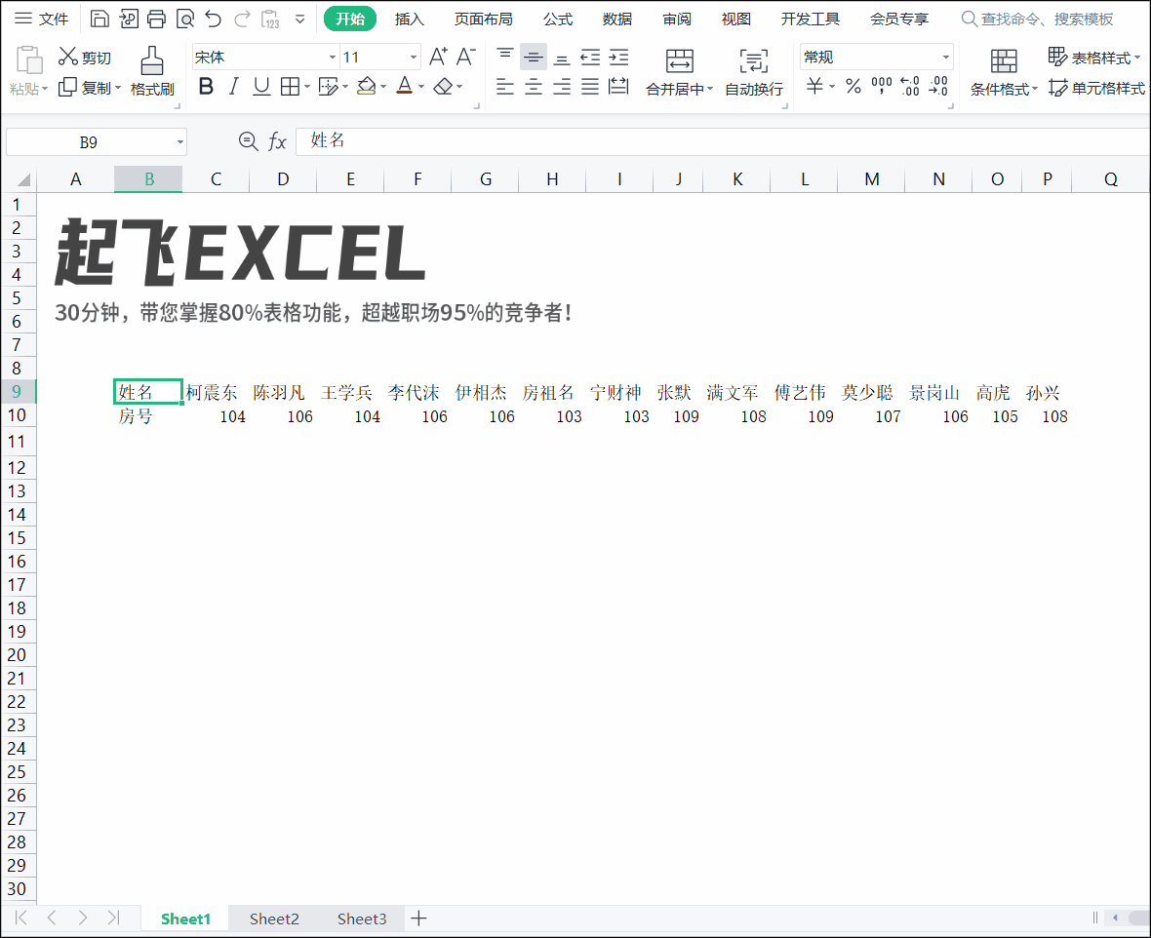
Task: Click Table Style (表格样式) button
Action: (x=1093, y=57)
